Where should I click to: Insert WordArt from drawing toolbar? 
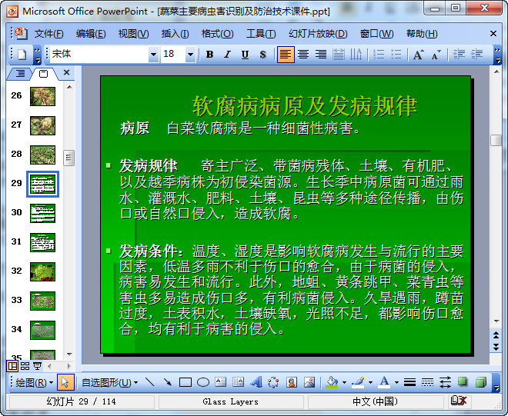[256, 382]
